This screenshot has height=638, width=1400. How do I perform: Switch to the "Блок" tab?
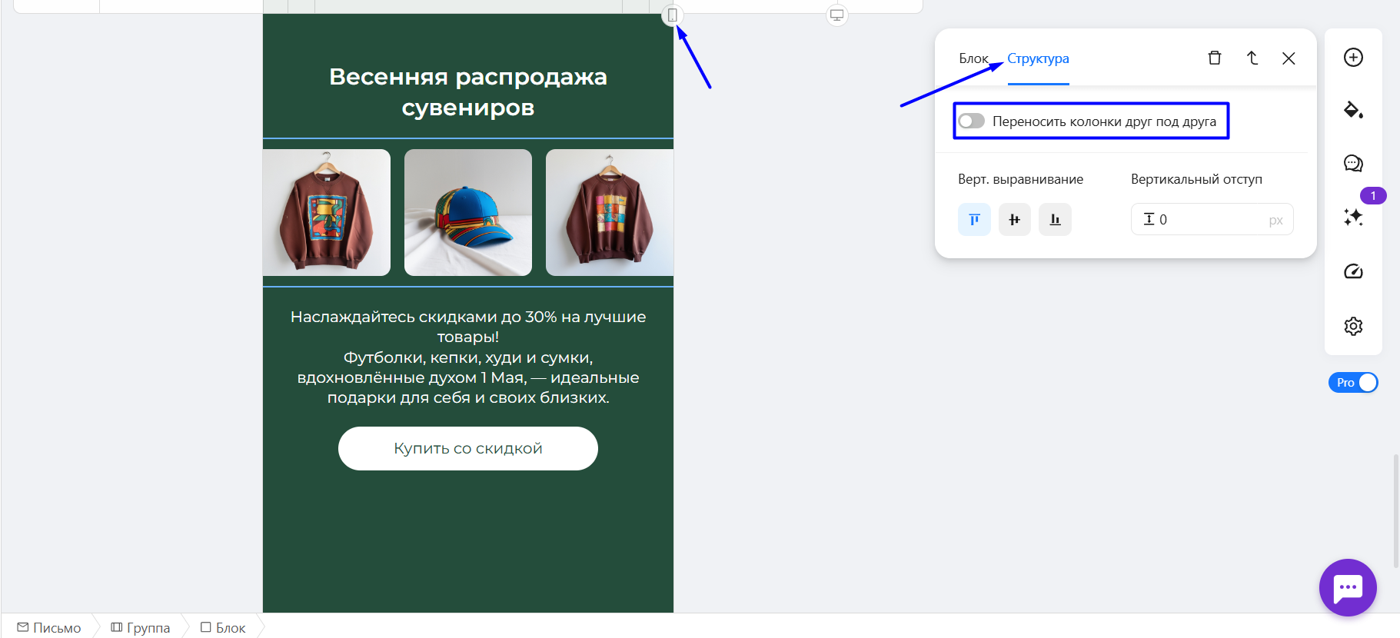973,58
